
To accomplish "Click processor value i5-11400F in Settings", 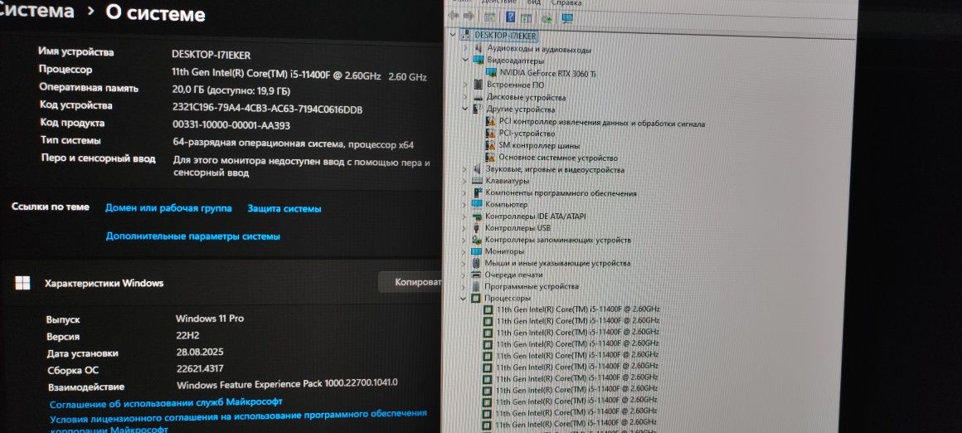I will [x=299, y=75].
